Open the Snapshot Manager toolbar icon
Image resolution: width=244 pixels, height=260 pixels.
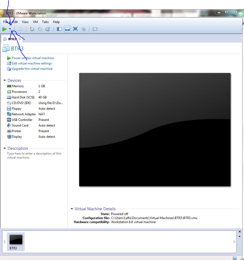pos(48,29)
